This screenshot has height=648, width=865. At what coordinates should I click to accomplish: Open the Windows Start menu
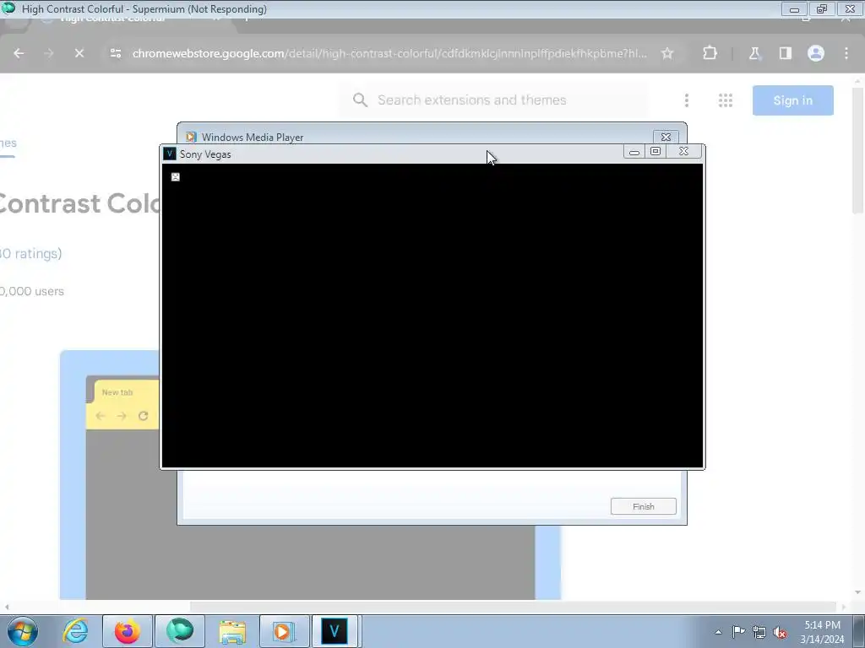[23, 631]
